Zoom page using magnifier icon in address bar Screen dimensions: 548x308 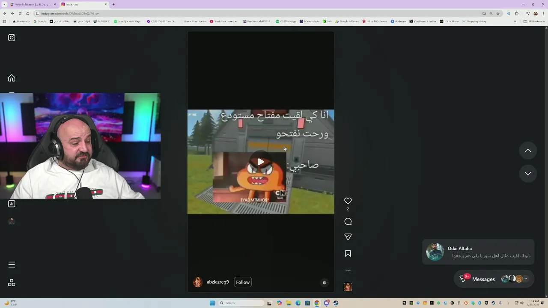(491, 13)
